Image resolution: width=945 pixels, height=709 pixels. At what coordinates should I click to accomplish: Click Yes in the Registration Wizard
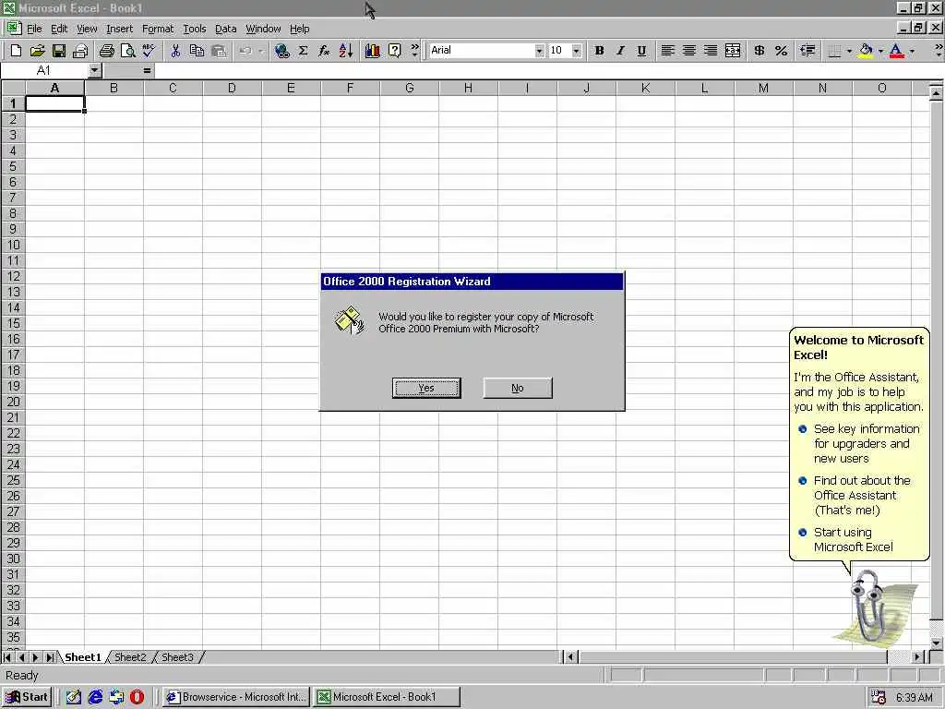426,388
